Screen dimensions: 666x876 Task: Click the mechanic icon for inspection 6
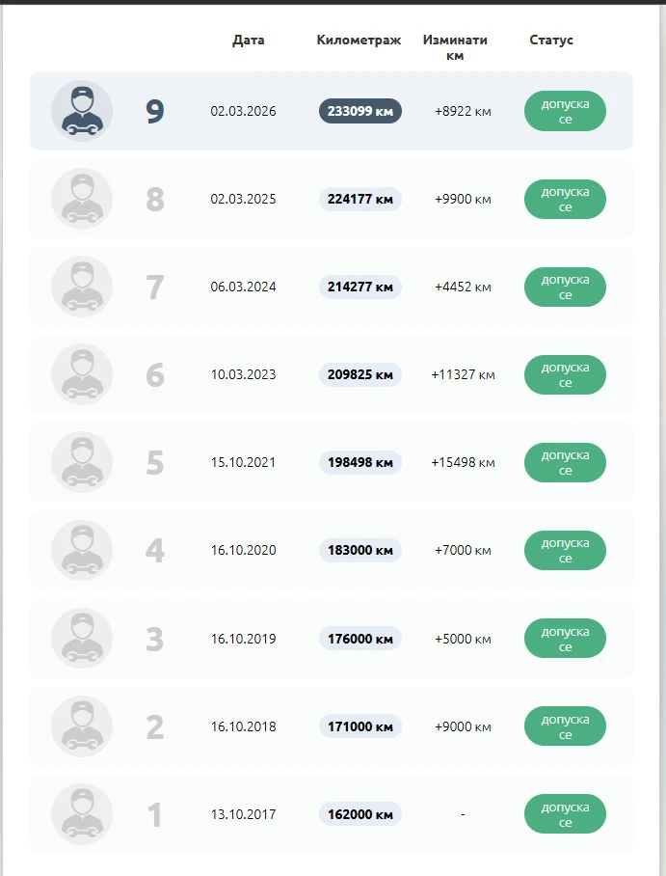[82, 374]
